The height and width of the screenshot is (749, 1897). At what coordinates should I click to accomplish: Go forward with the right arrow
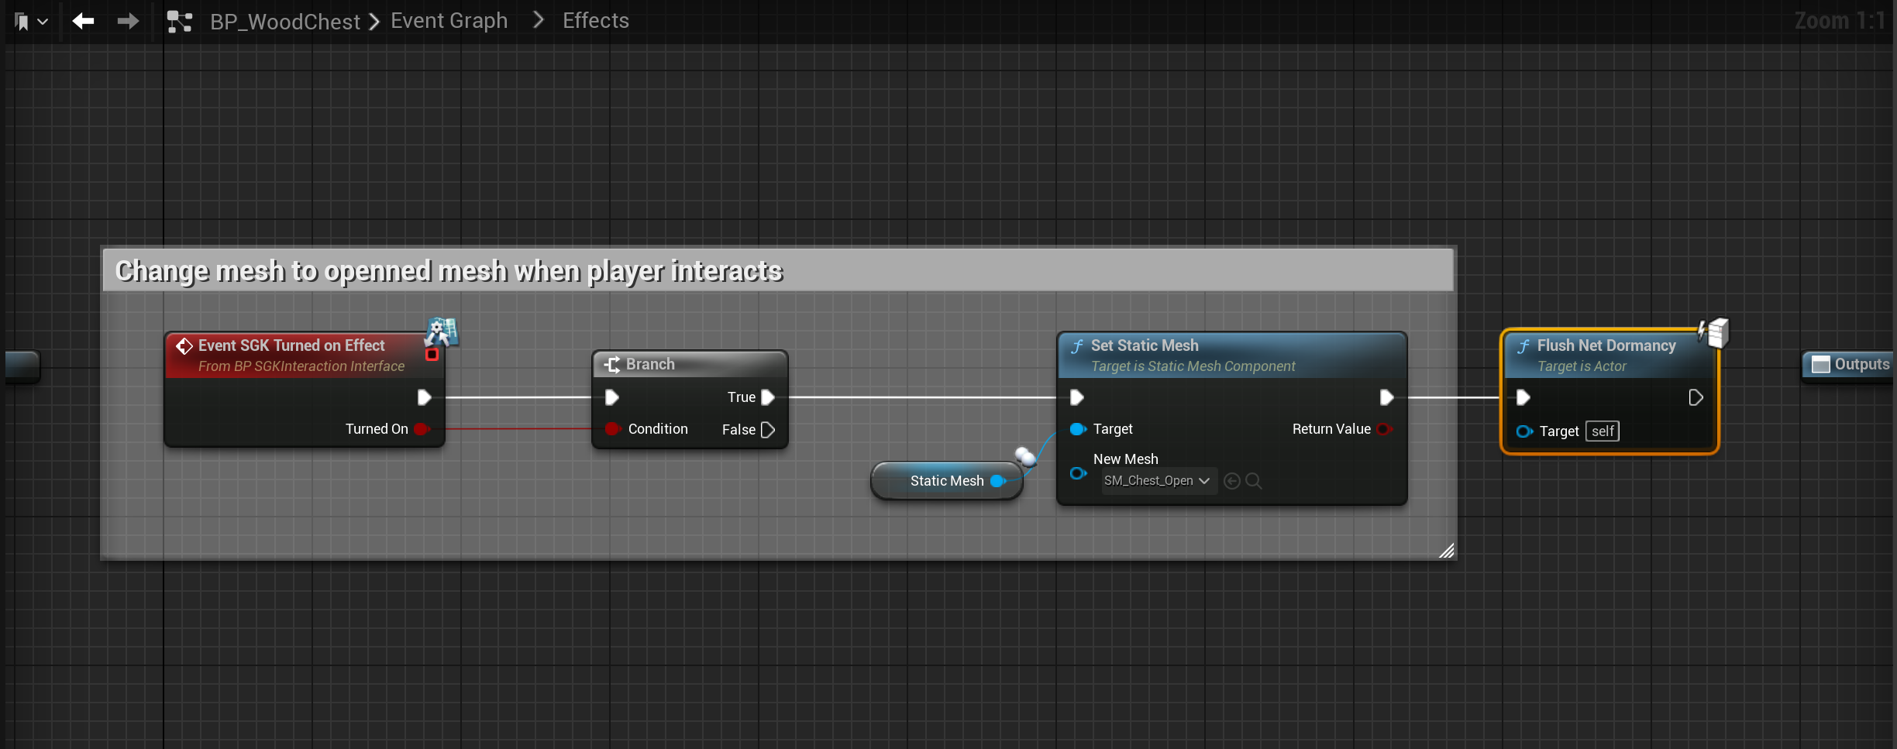point(129,21)
